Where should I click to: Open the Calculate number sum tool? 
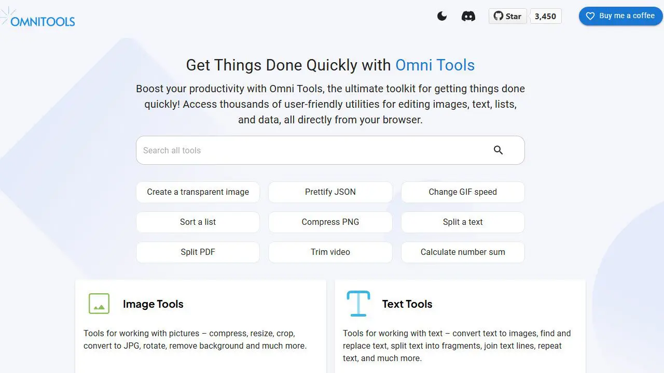pos(463,252)
